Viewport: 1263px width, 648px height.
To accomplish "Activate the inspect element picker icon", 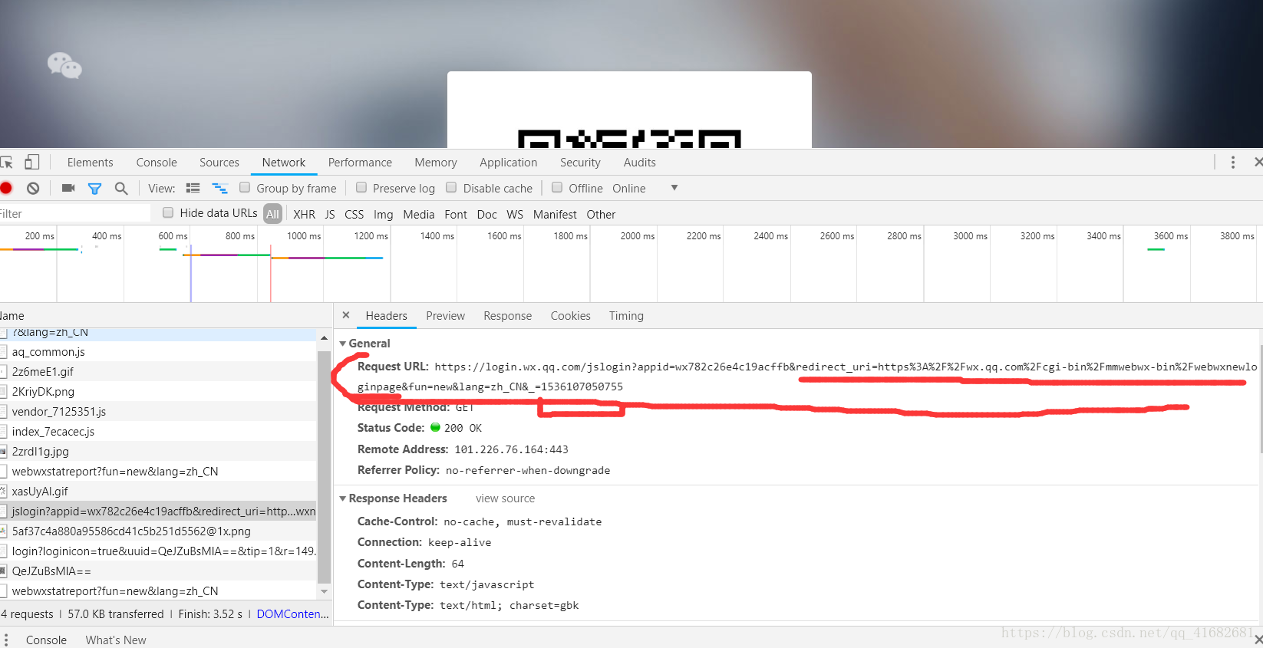I will [x=7, y=163].
